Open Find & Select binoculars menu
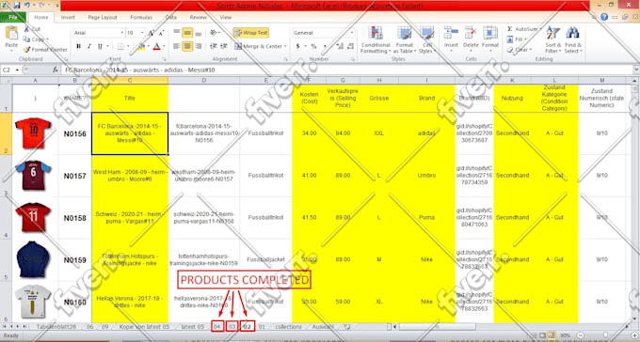 click(x=573, y=40)
